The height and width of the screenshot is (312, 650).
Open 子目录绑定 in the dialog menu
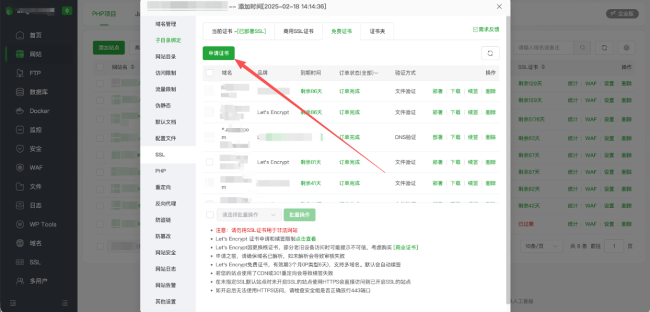coord(168,40)
